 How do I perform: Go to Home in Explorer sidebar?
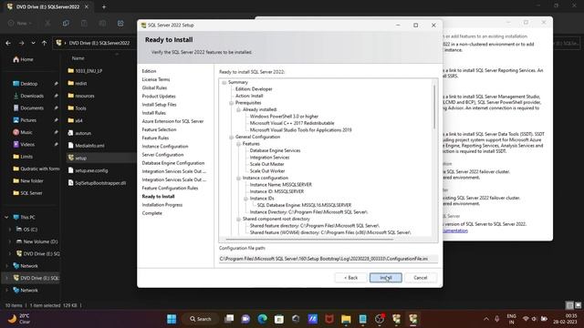point(23,59)
